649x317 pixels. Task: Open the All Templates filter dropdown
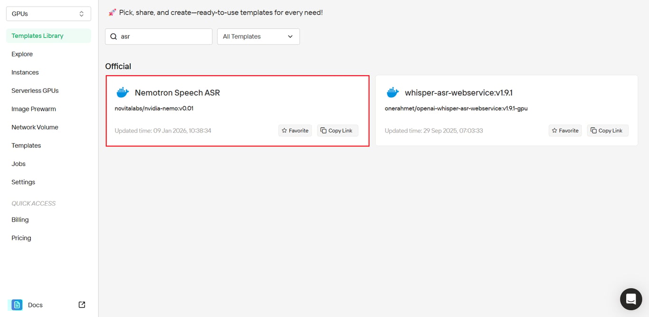click(x=258, y=36)
